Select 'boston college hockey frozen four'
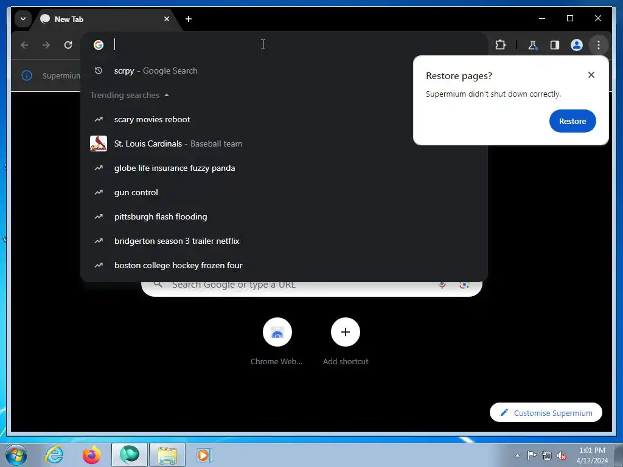The width and height of the screenshot is (623, 467). tap(284, 265)
